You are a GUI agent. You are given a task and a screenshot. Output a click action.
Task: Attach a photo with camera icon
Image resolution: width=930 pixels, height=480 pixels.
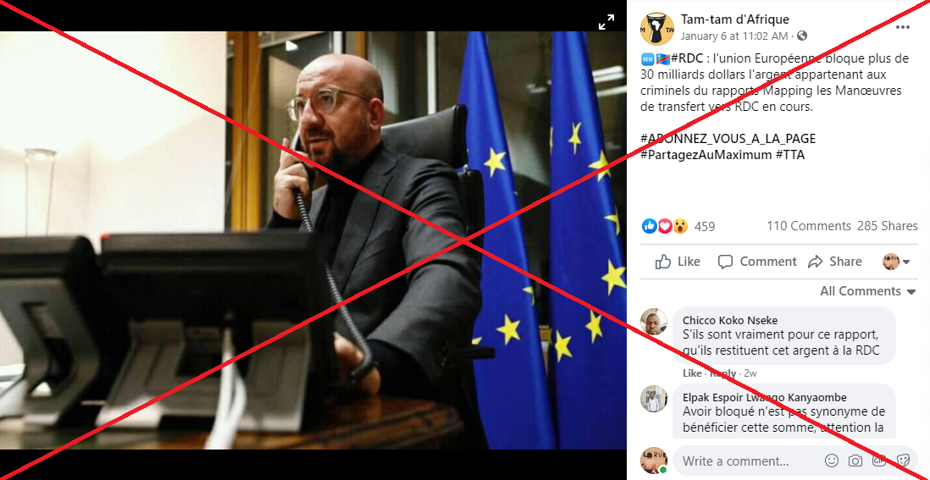coord(855,461)
